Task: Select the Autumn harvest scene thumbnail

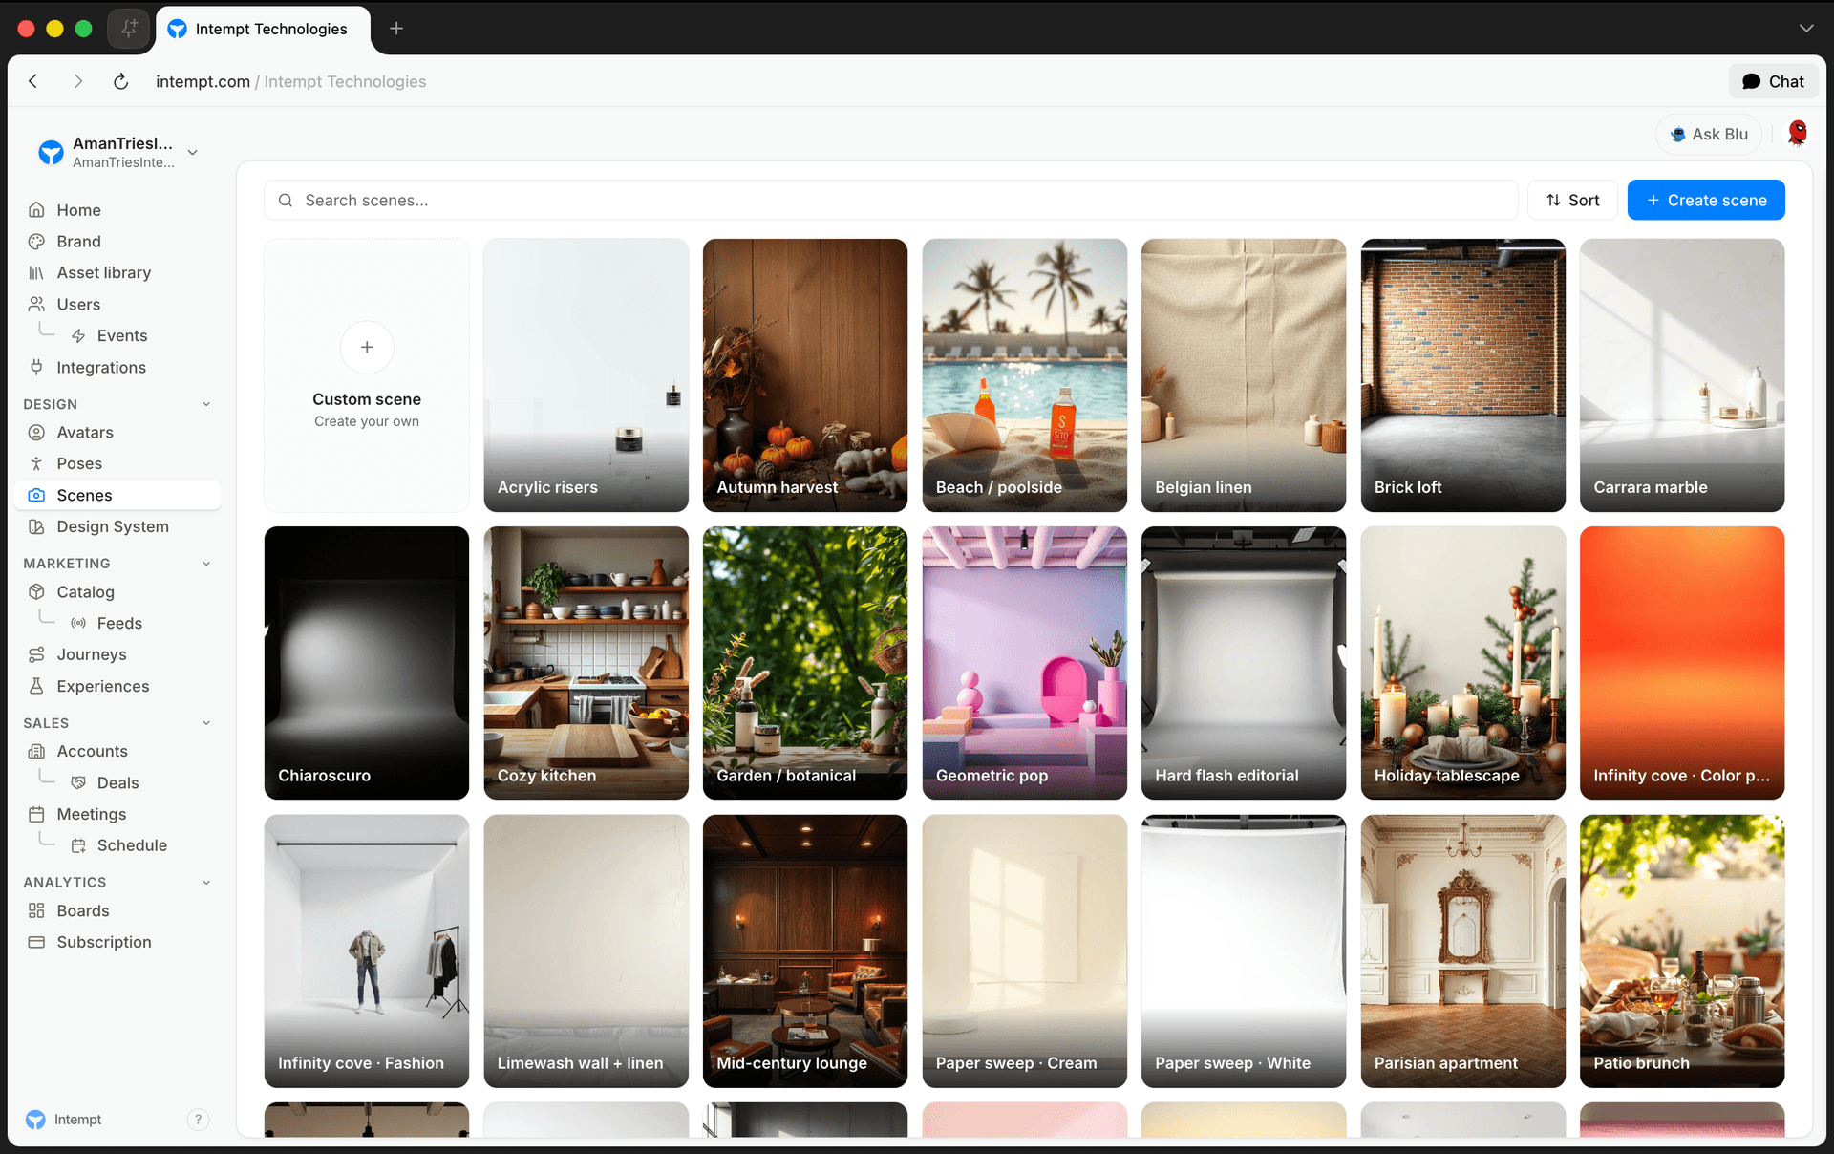Action: coord(805,375)
